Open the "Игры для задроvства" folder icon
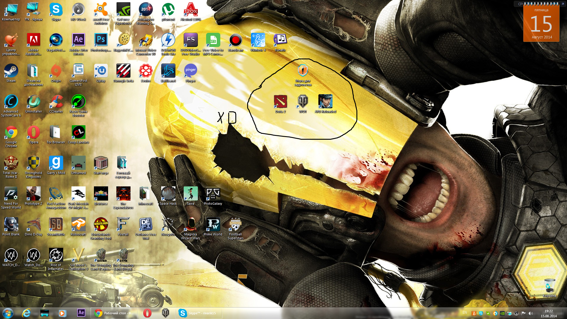Image resolution: width=567 pixels, height=319 pixels. click(303, 75)
